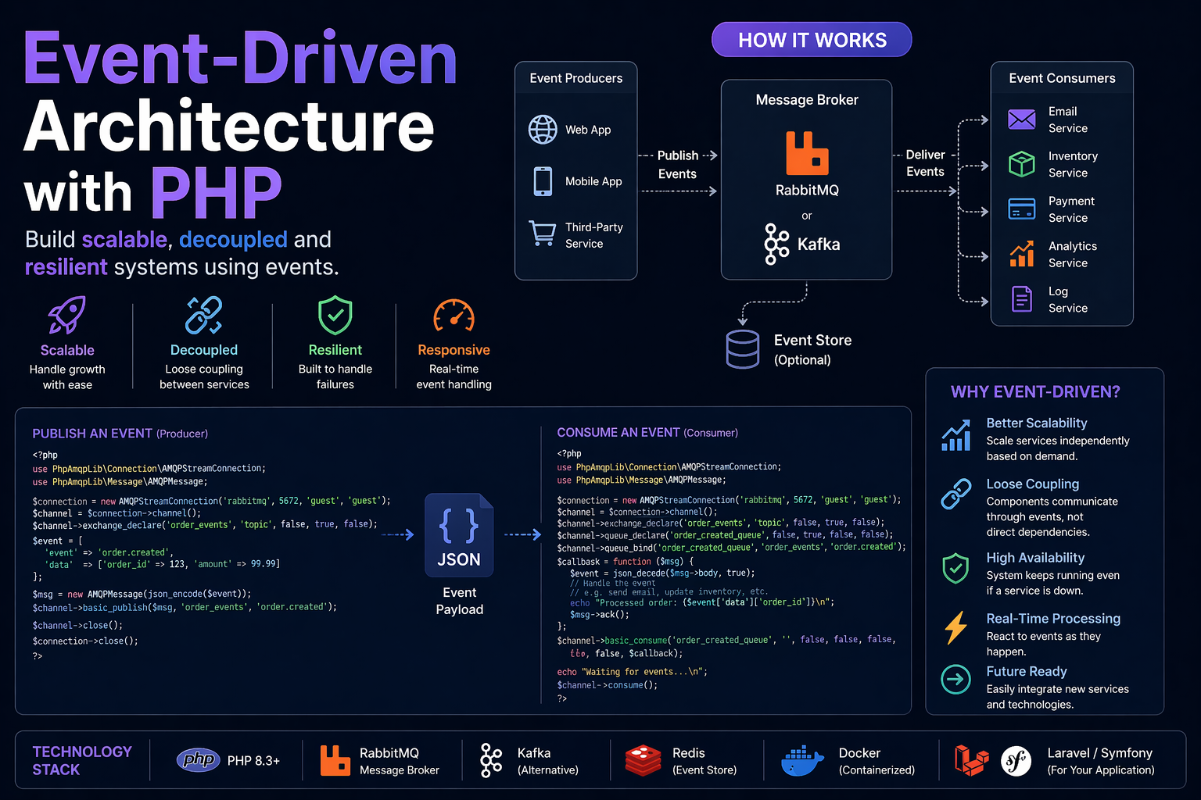Viewport: 1201px width, 800px height.
Task: Click the Decoupled broken-link icon
Action: click(204, 315)
